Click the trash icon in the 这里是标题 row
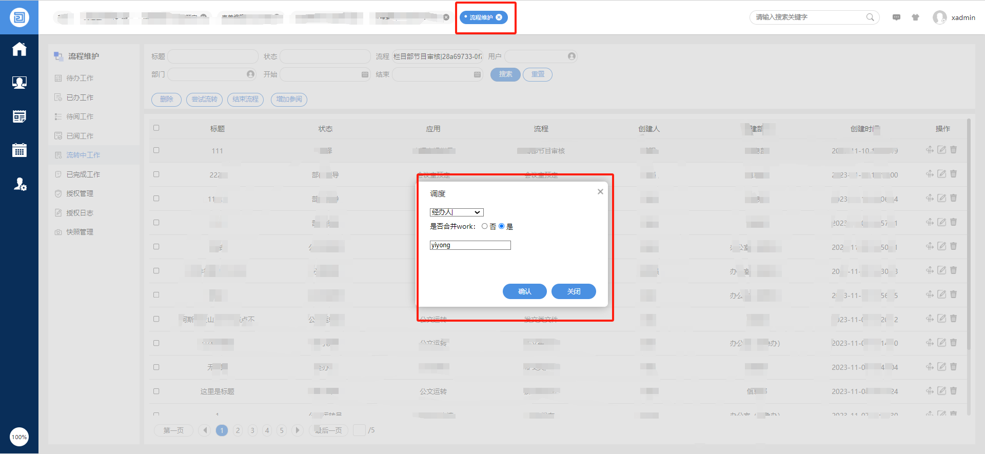Viewport: 985px width, 454px height. click(953, 391)
